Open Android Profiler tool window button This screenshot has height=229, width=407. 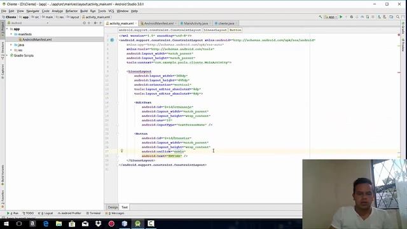[x=69, y=213]
